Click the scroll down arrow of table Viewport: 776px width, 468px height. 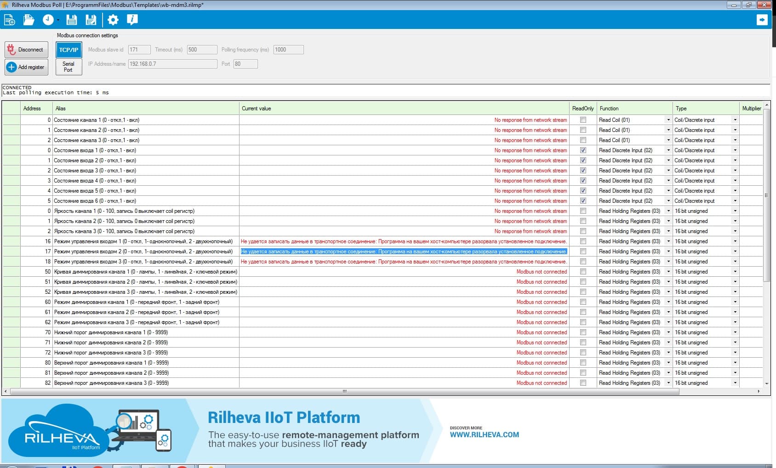(766, 383)
